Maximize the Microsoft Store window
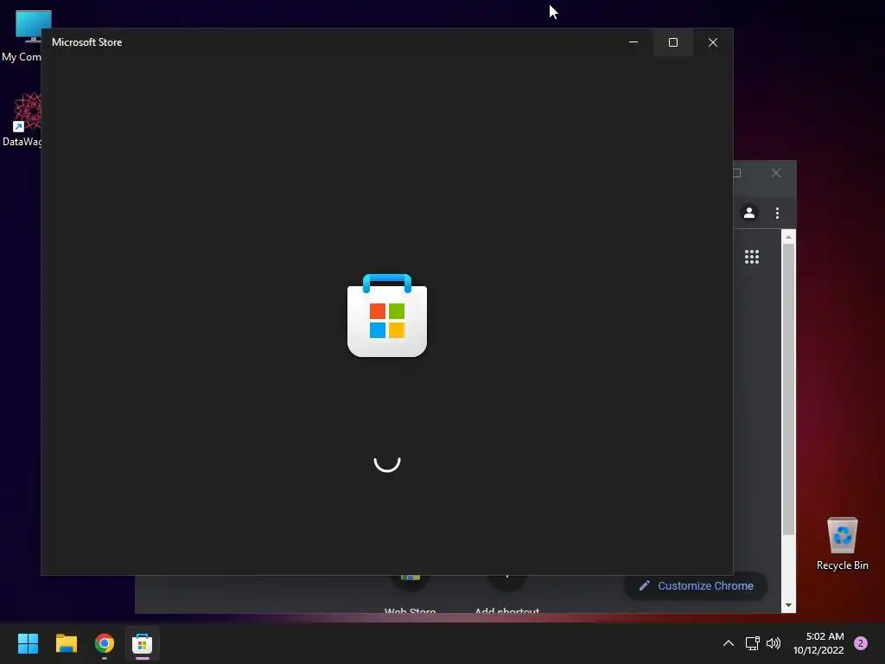Image resolution: width=885 pixels, height=664 pixels. (672, 42)
